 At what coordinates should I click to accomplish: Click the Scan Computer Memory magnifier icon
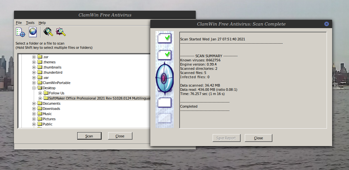[48, 32]
